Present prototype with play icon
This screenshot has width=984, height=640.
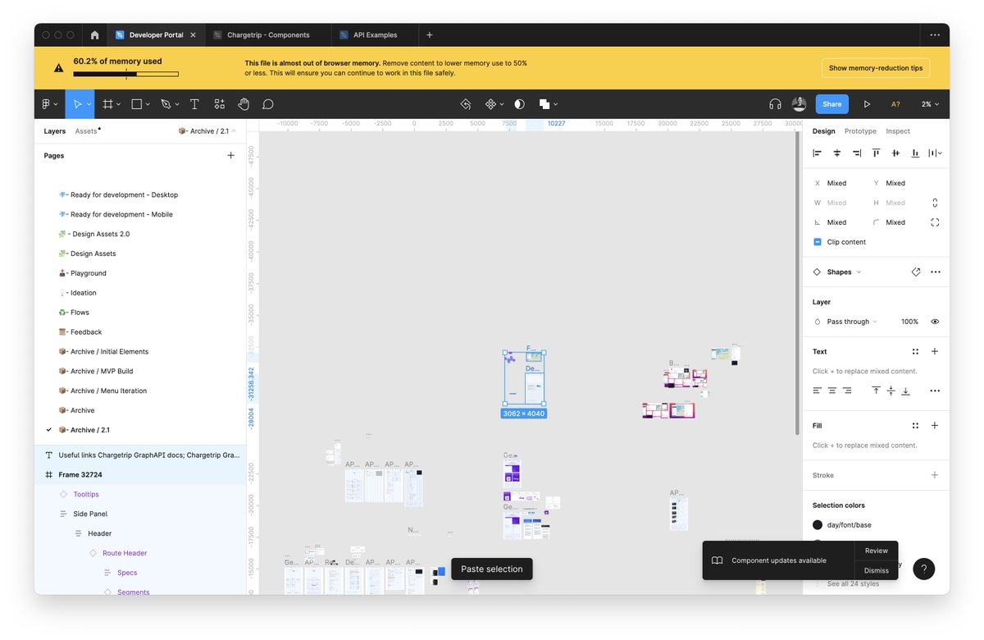coord(867,104)
